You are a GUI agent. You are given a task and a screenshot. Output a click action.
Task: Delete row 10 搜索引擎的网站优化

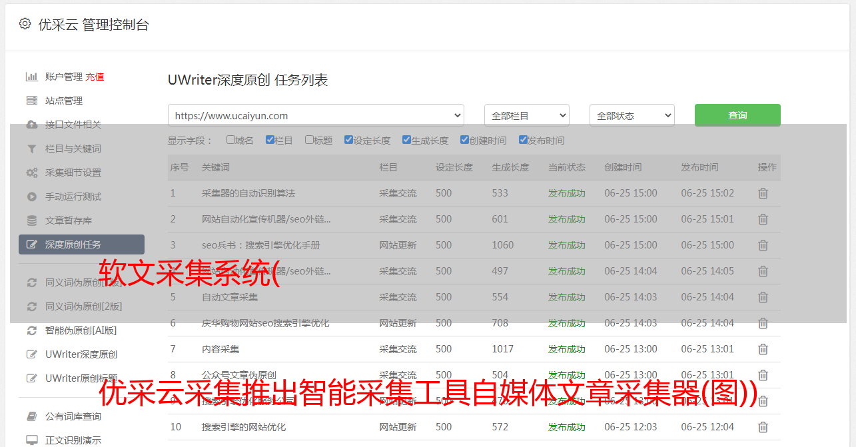point(763,427)
